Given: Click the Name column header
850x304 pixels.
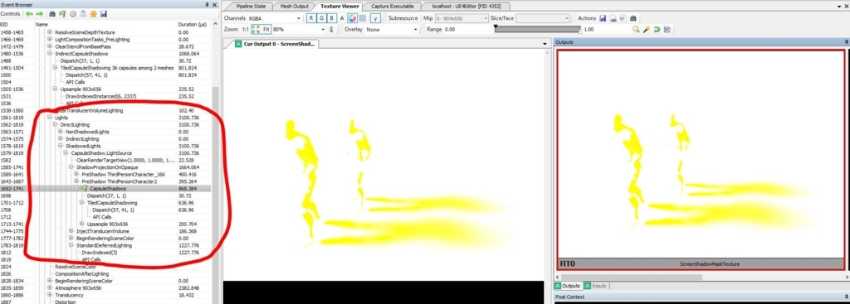Looking at the screenshot, I should [x=105, y=24].
